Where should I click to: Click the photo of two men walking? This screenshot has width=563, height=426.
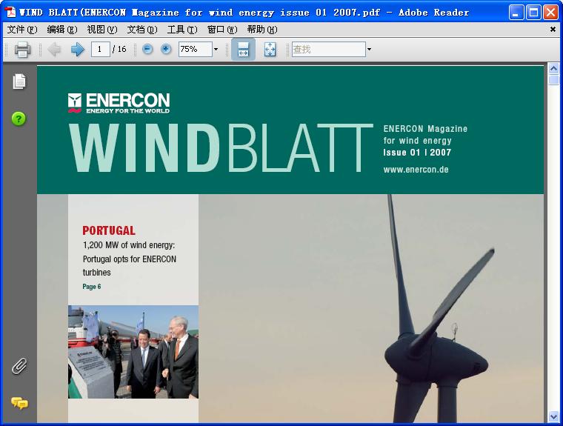click(x=133, y=352)
